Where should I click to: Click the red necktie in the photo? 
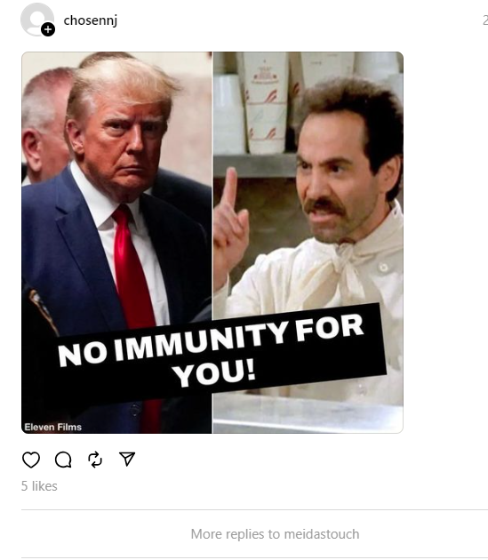[x=133, y=271]
